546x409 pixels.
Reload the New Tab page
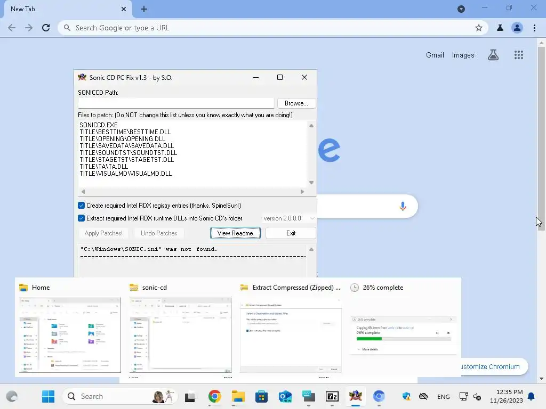46,28
